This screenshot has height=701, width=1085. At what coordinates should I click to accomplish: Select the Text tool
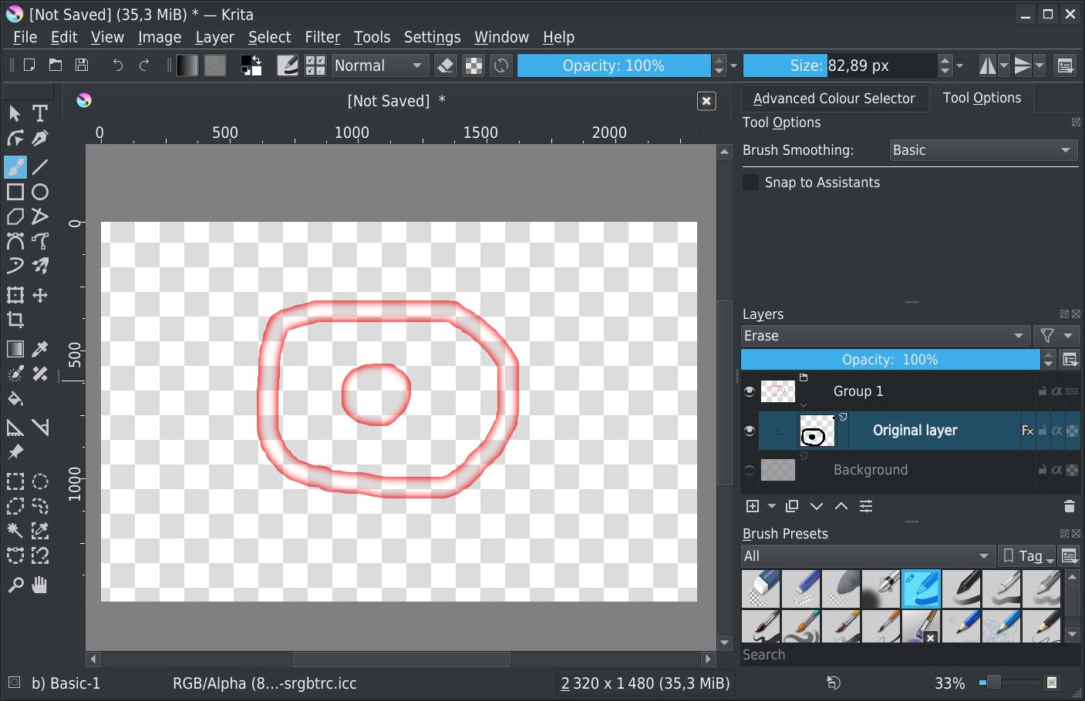tap(40, 114)
